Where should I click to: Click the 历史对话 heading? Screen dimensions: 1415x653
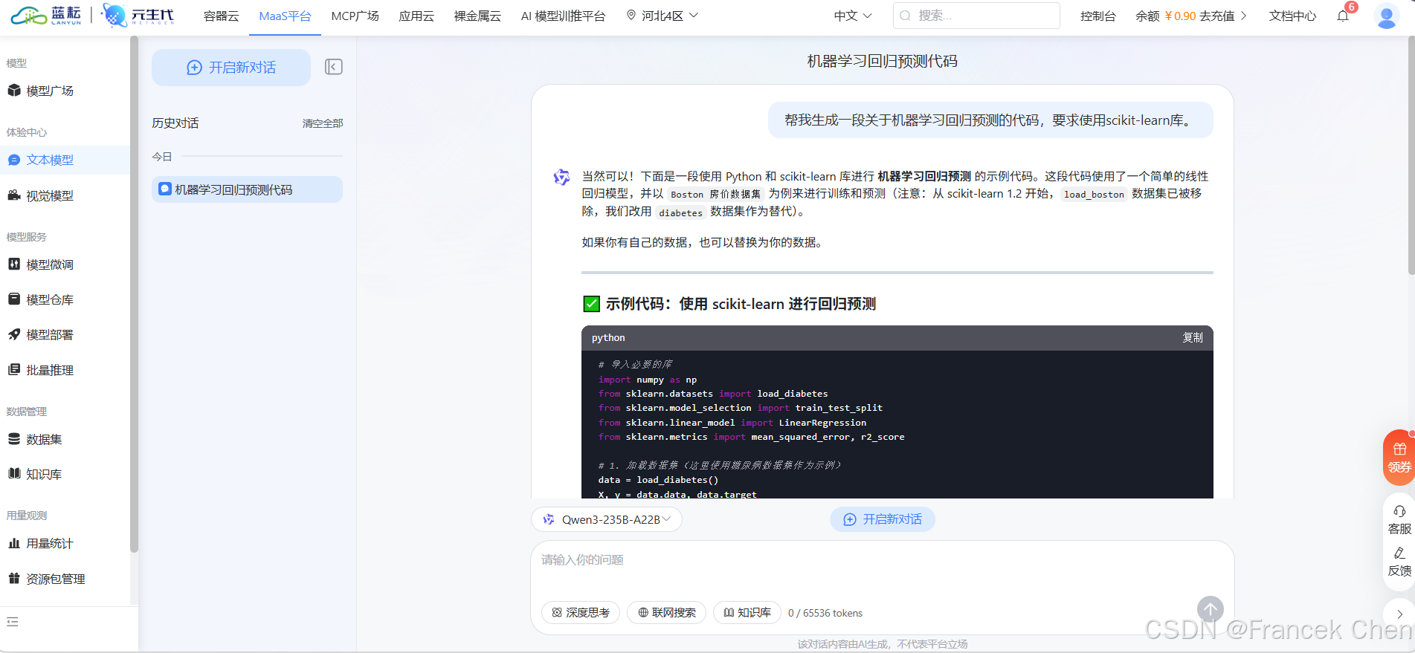coord(175,123)
